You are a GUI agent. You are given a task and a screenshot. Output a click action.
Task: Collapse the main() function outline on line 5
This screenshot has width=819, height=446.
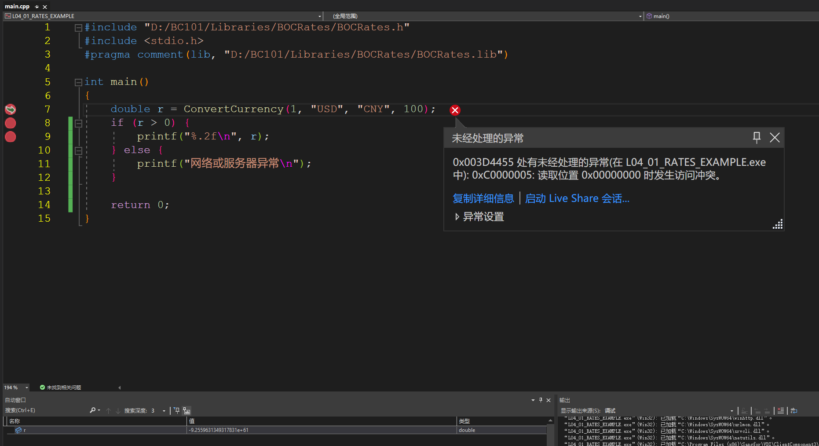pyautogui.click(x=78, y=82)
